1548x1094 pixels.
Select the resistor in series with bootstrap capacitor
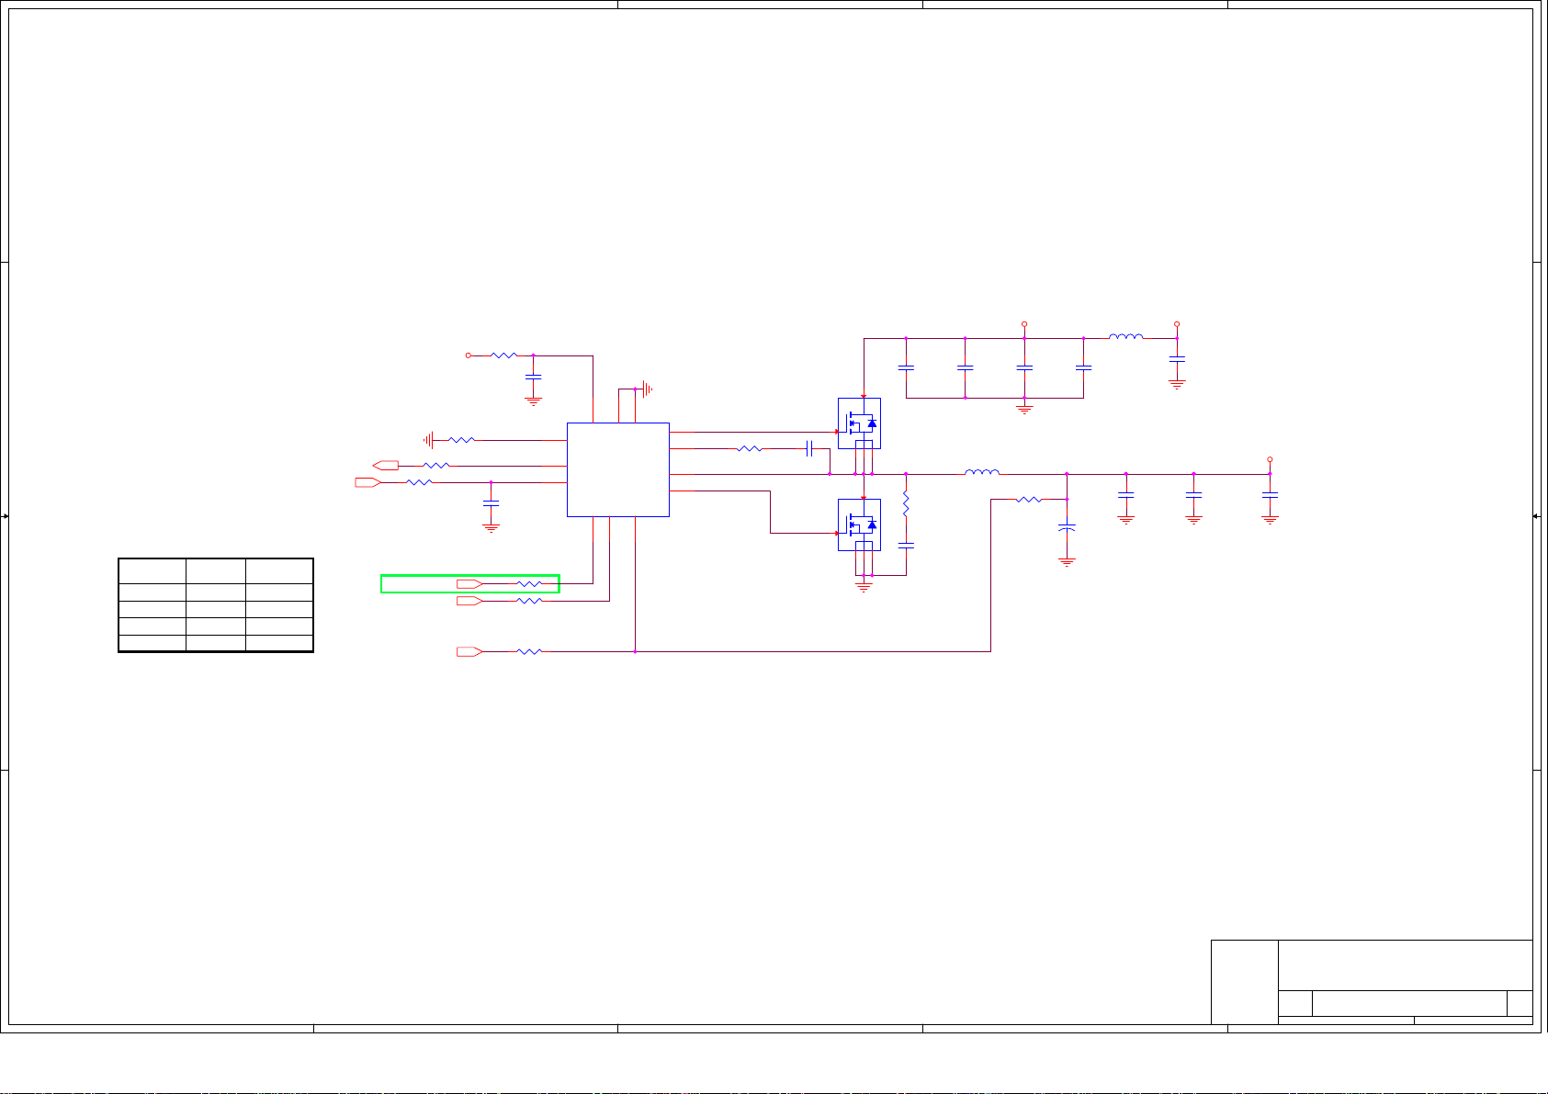tap(750, 449)
